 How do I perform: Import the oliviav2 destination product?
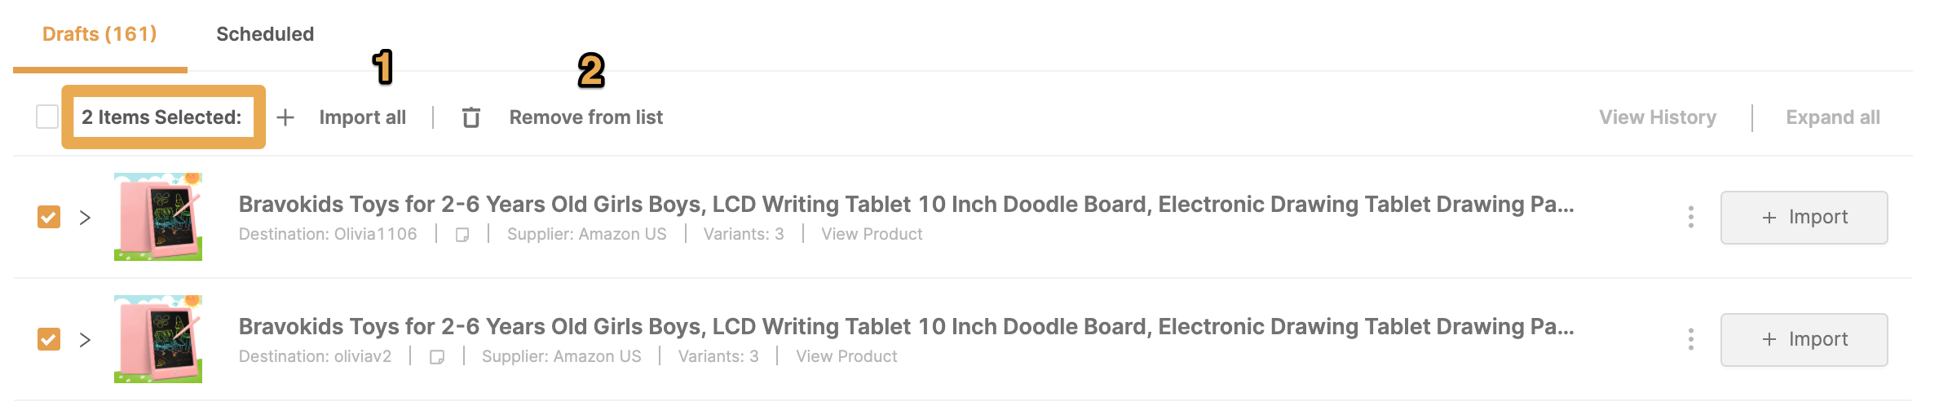point(1804,340)
